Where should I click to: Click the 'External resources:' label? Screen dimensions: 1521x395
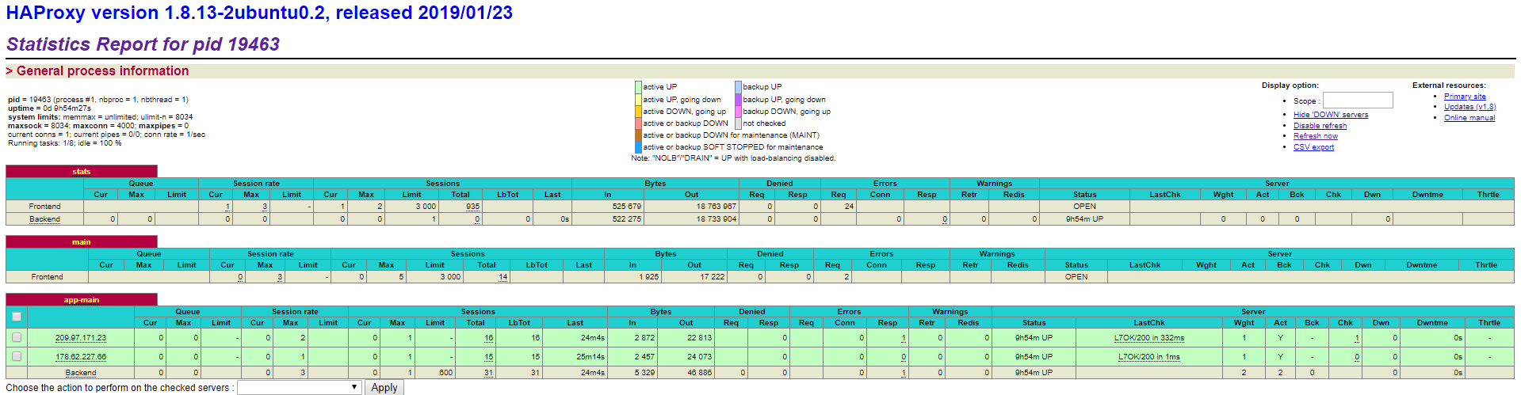[x=1449, y=85]
